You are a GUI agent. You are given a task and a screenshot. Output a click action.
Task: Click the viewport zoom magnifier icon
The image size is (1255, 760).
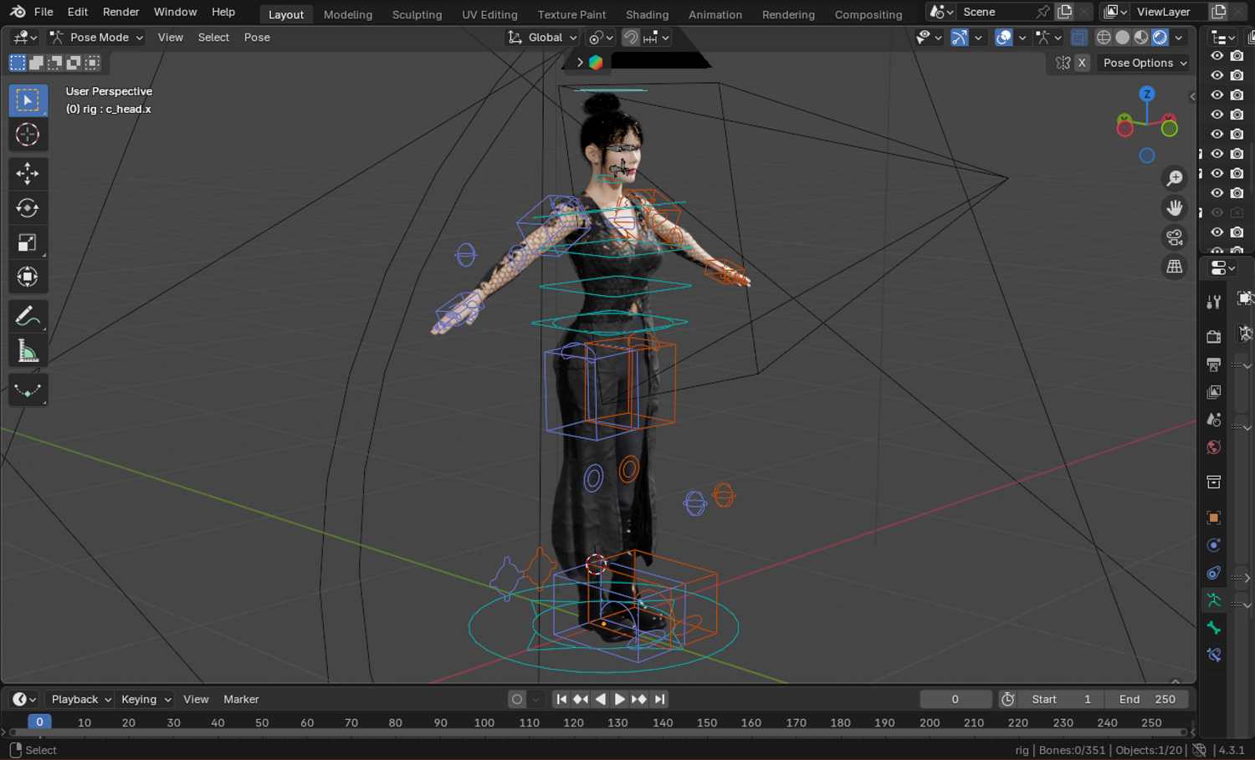1175,178
